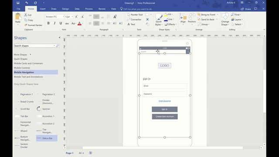279x157 pixels.
Task: Click the Save icon in title bar
Action: 18,3
